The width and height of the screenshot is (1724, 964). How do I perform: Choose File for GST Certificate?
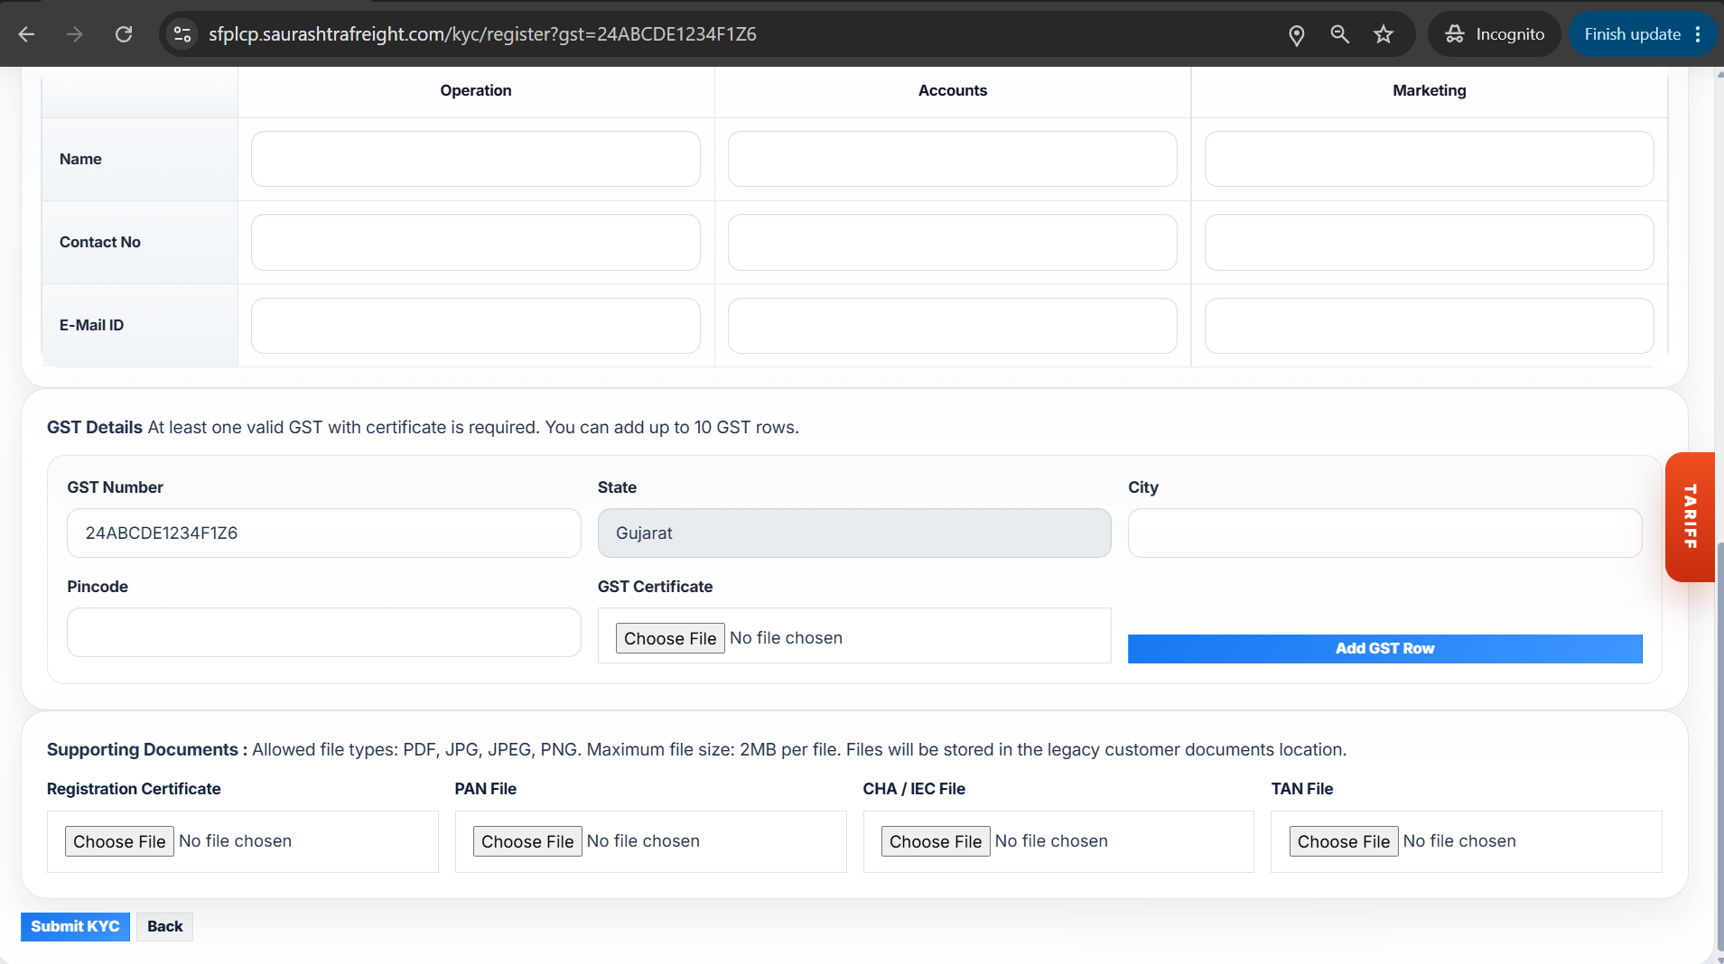670,638
